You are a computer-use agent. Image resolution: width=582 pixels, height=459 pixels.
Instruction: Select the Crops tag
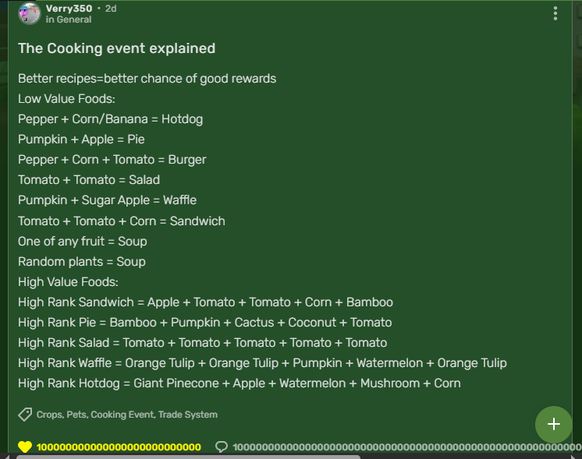click(x=50, y=415)
